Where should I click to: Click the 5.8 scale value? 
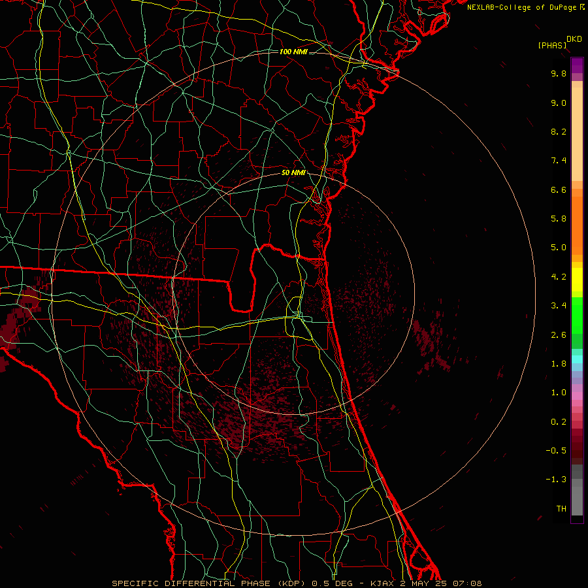pyautogui.click(x=559, y=219)
